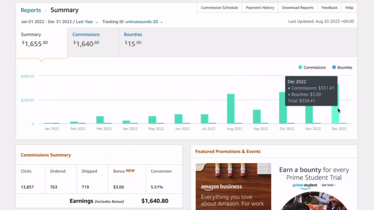Open the Reports breadcrumb link
The width and height of the screenshot is (374, 210).
click(x=31, y=10)
